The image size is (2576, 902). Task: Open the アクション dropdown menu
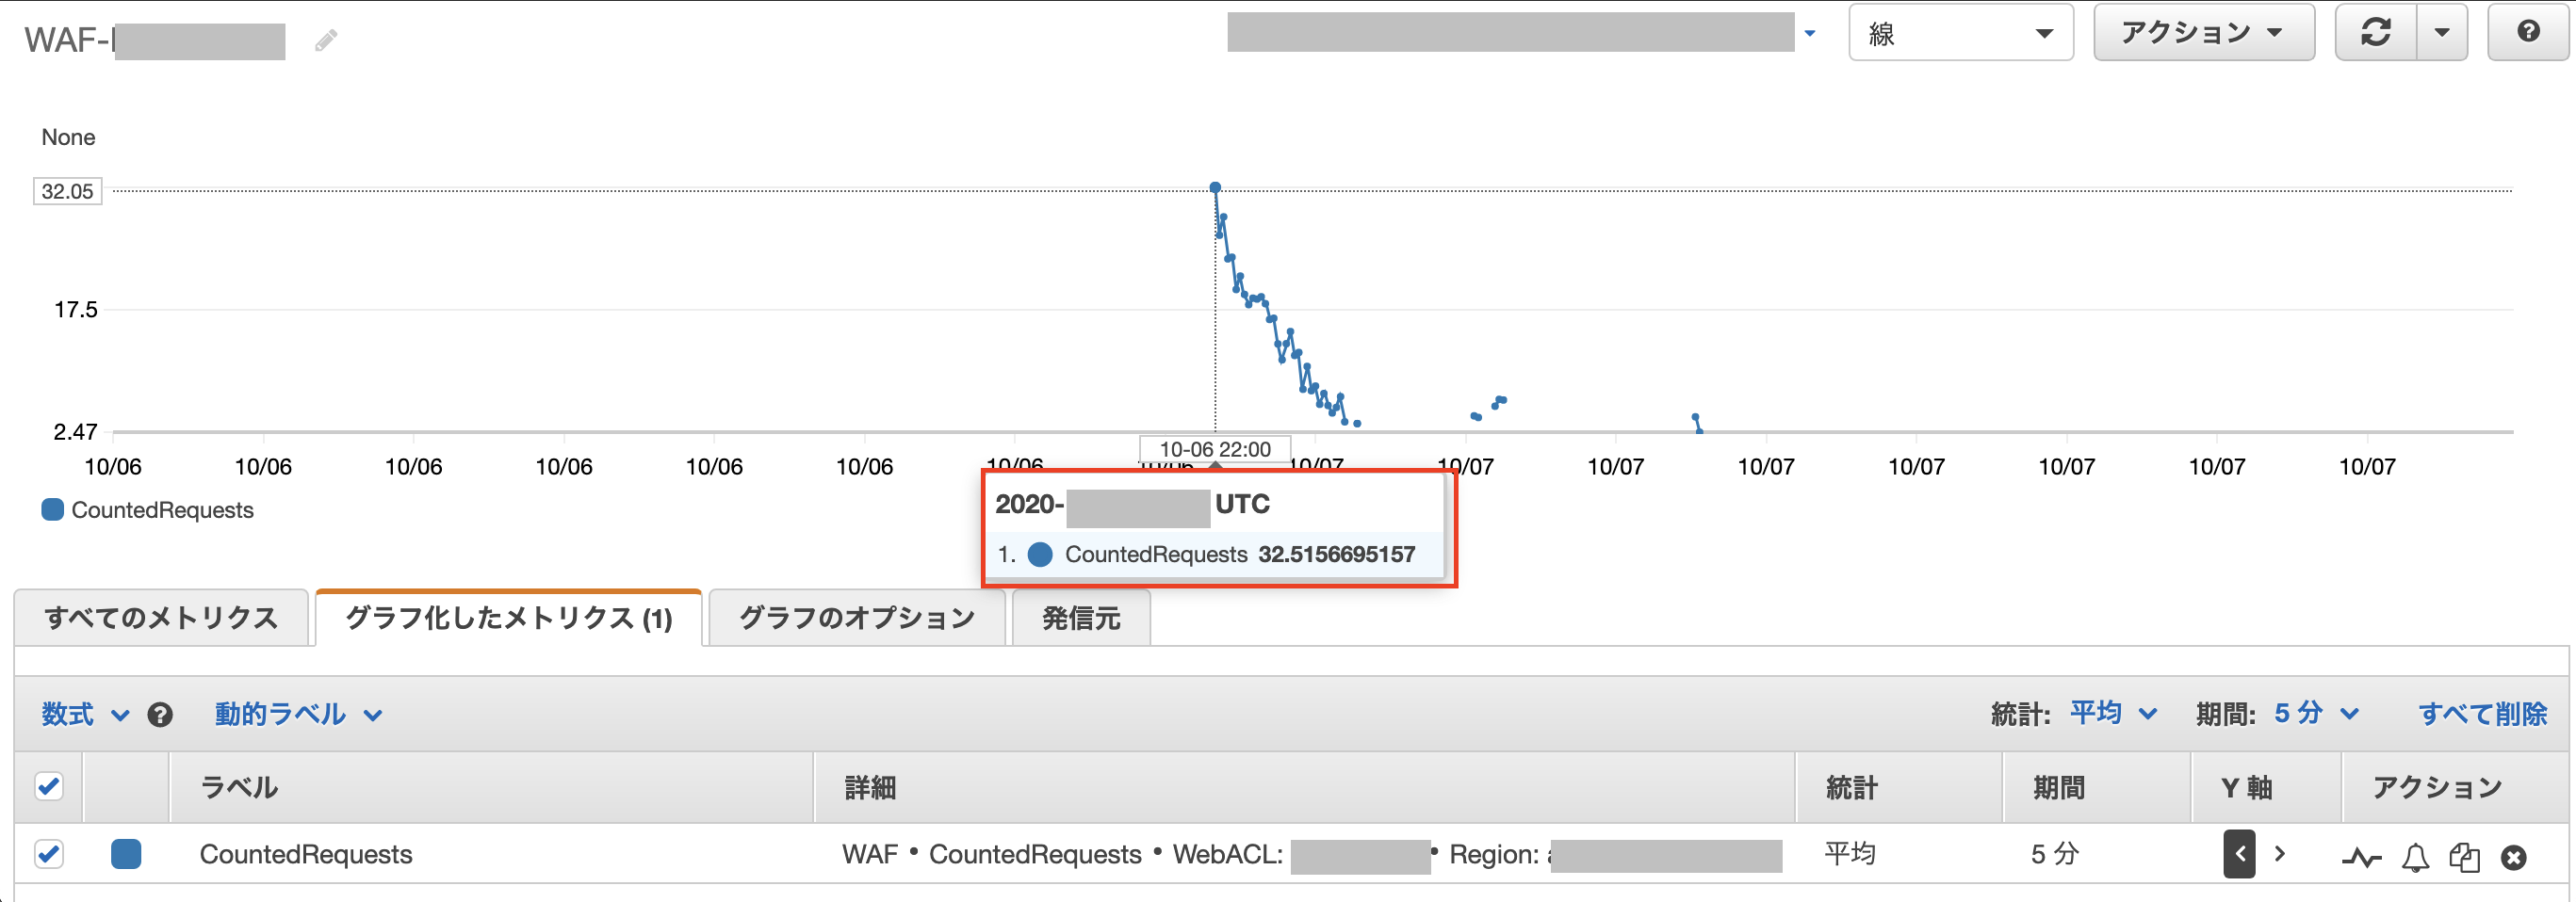pos(2204,33)
